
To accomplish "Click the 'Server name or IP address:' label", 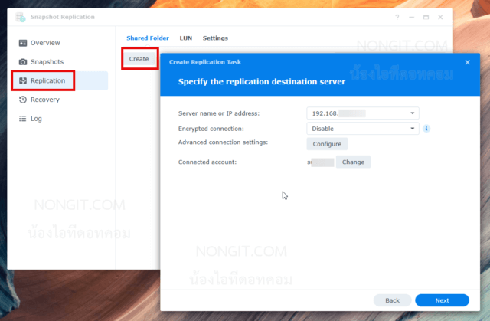I will click(x=219, y=113).
